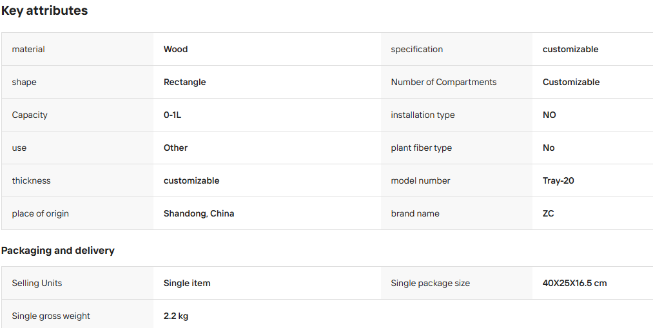653x328 pixels.
Task: Select the Tray-20 model number
Action: pos(558,181)
